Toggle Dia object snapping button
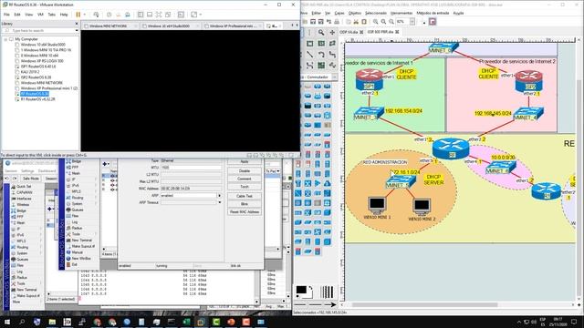Image resolution: width=584 pixels, height=328 pixels. click(433, 22)
